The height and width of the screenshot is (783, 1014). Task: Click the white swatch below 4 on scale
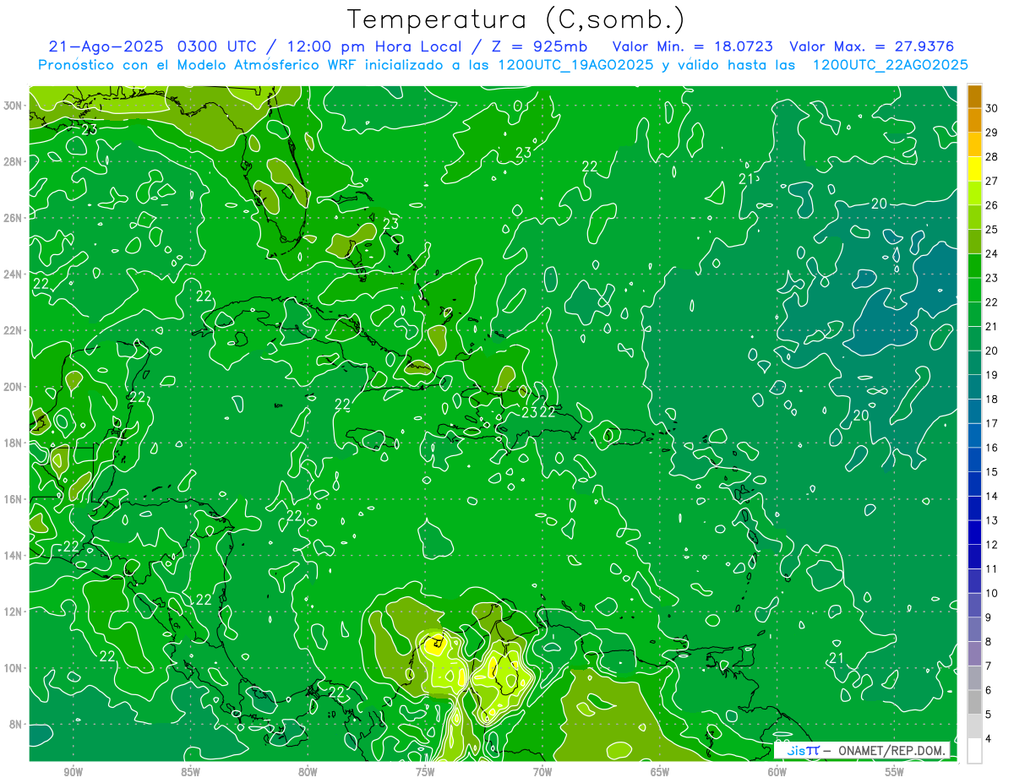click(x=975, y=750)
